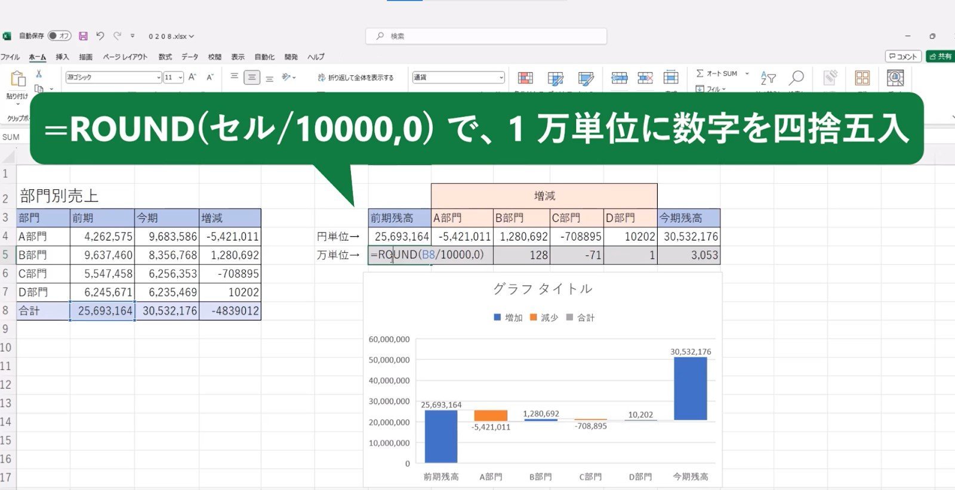Open the 0208.xlsx file name dropdown
The width and height of the screenshot is (955, 490).
171,36
